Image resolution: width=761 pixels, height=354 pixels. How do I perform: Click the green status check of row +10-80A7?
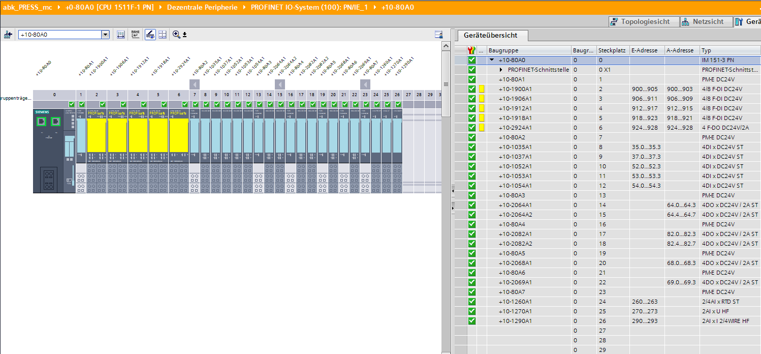coord(472,292)
